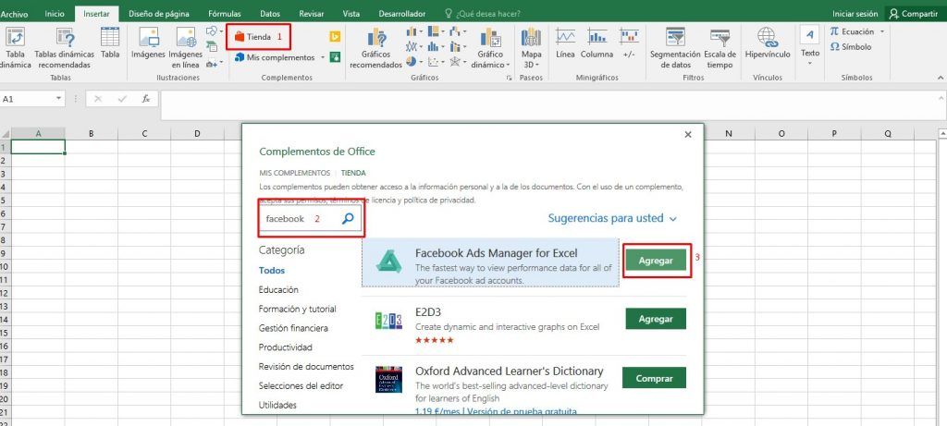Open the Ecuación dropdown arrow
Screen dimensions: 947x426
point(882,31)
